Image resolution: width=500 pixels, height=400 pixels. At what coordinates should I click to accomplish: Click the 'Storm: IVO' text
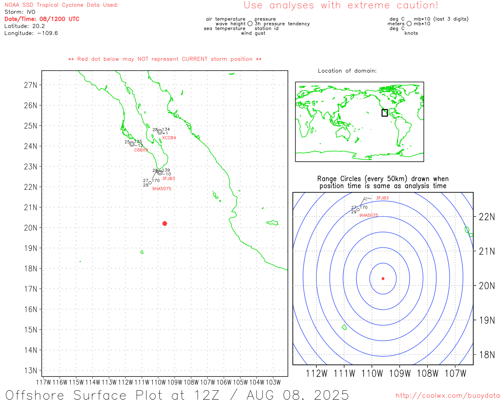click(20, 12)
